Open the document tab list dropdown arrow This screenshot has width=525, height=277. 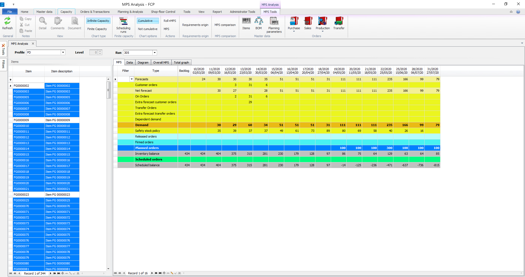(x=522, y=43)
